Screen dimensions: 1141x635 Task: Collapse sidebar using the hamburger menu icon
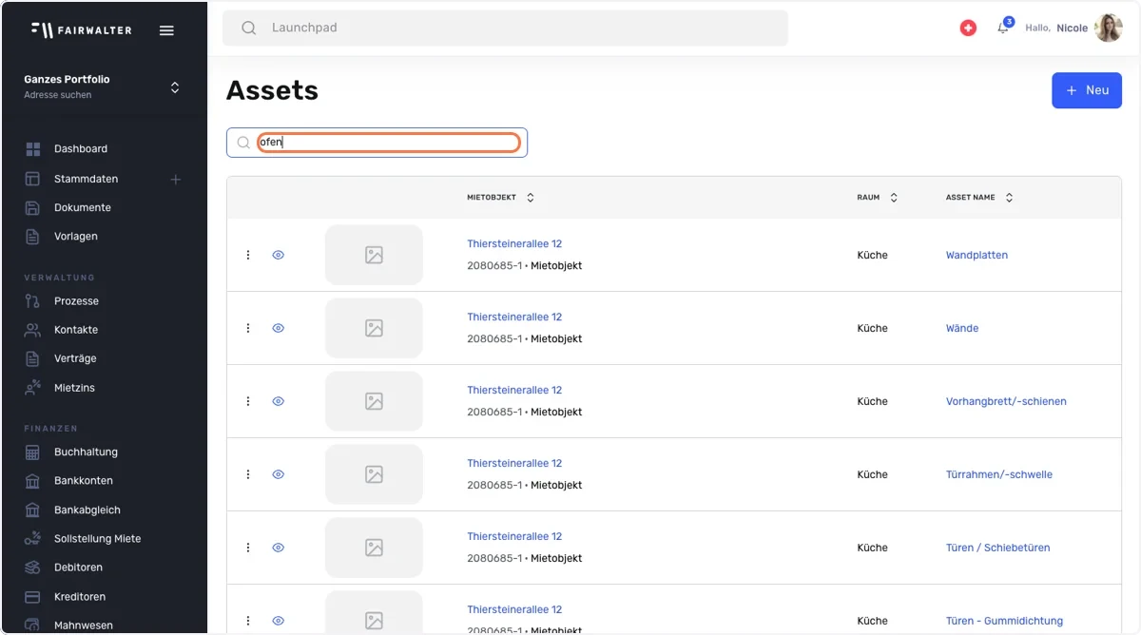point(166,30)
